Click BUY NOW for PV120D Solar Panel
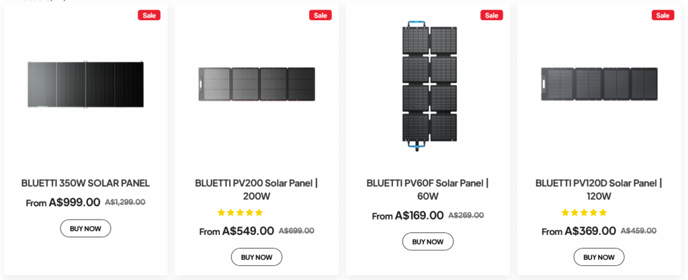Image resolution: width=688 pixels, height=280 pixels. tap(599, 256)
